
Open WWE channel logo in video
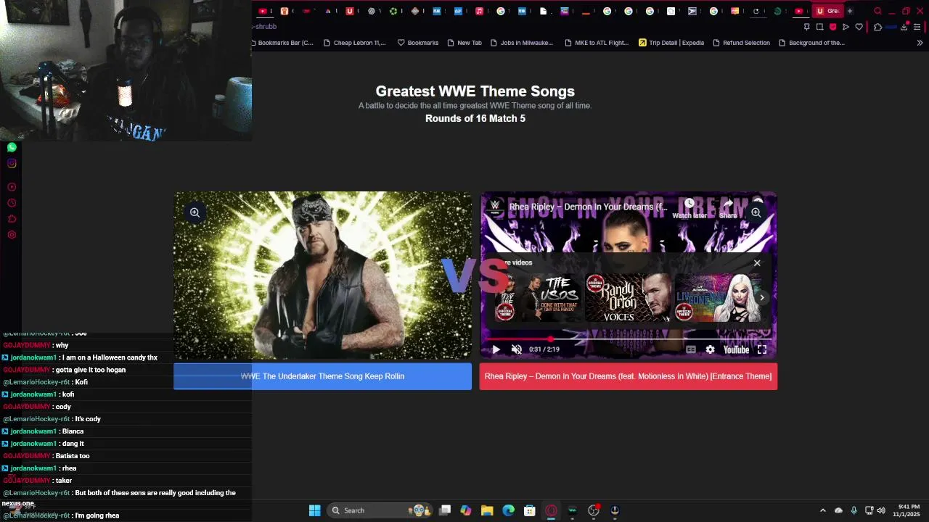[x=496, y=207]
